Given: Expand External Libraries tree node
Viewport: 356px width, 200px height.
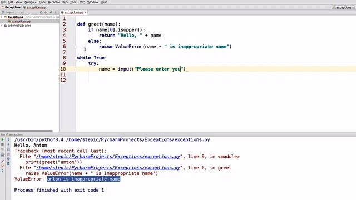Looking at the screenshot, I should click(x=2, y=26).
